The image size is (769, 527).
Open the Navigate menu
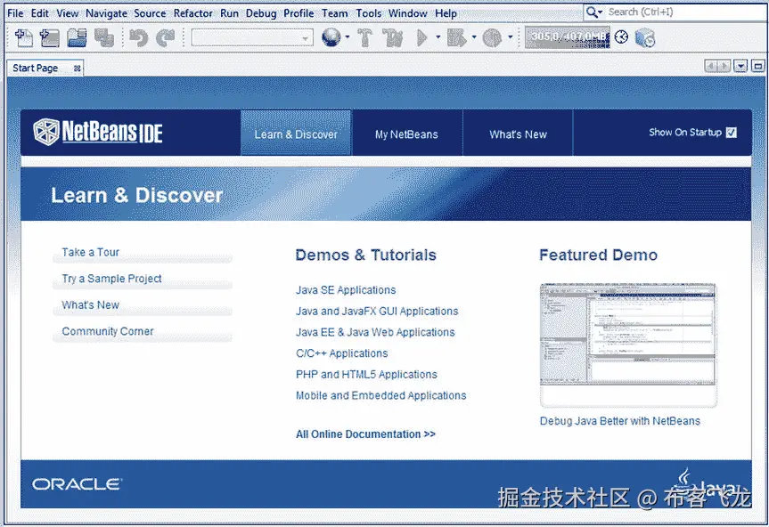(x=106, y=13)
